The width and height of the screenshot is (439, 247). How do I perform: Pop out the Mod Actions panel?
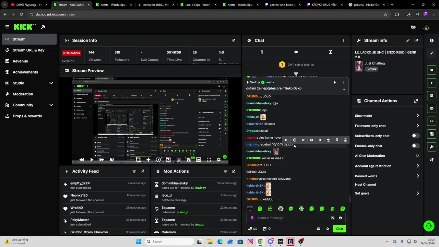[x=234, y=171]
